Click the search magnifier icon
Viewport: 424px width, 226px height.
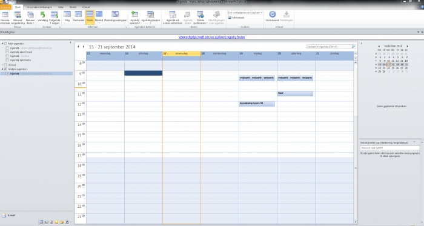353,47
